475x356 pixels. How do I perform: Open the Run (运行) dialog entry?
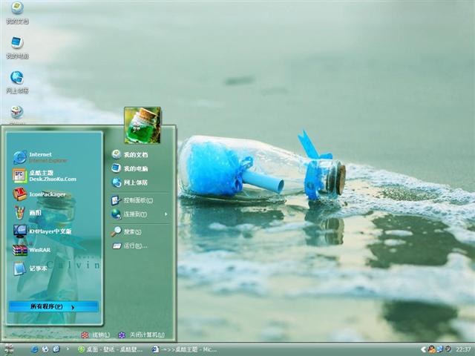pyautogui.click(x=130, y=245)
